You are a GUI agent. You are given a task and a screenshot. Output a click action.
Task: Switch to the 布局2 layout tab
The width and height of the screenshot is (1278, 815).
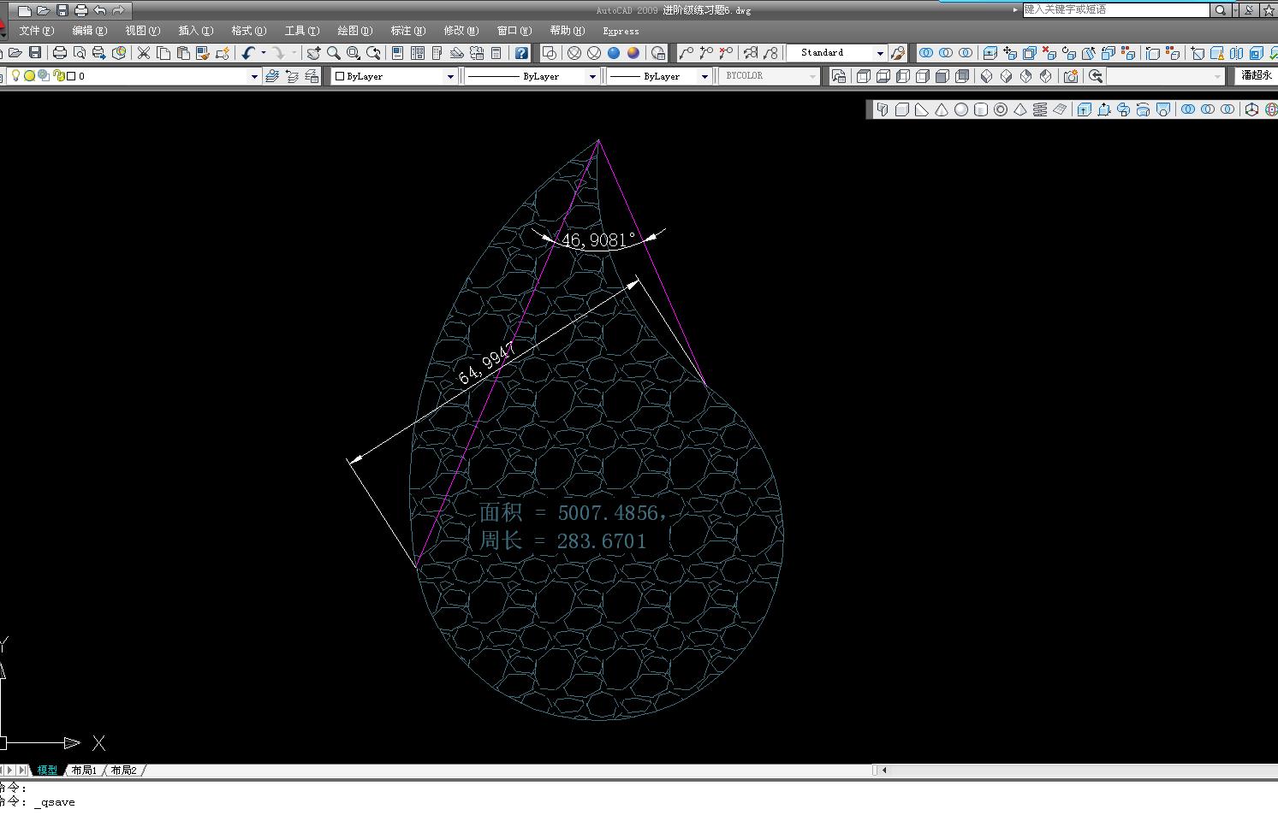click(x=123, y=771)
